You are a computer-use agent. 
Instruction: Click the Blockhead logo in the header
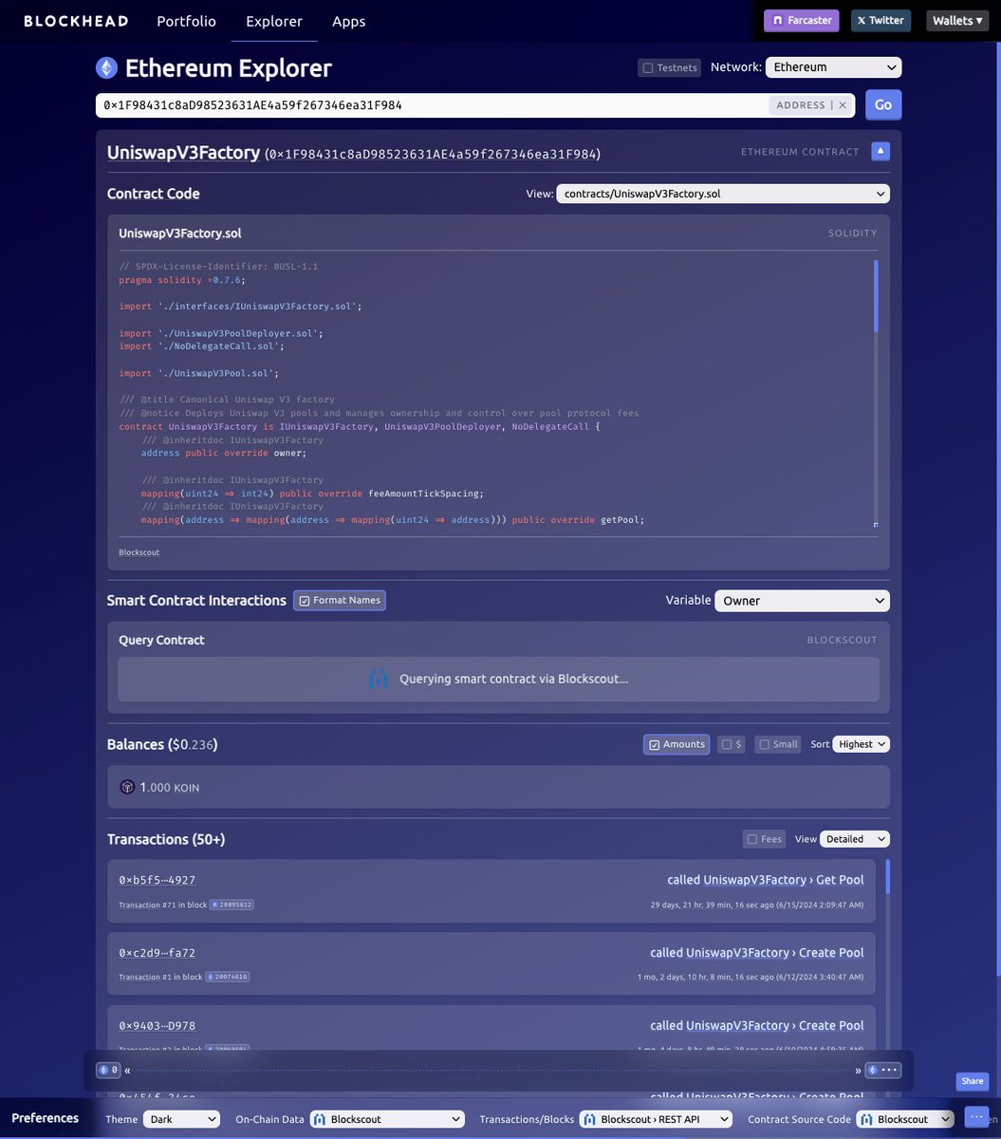(x=76, y=20)
